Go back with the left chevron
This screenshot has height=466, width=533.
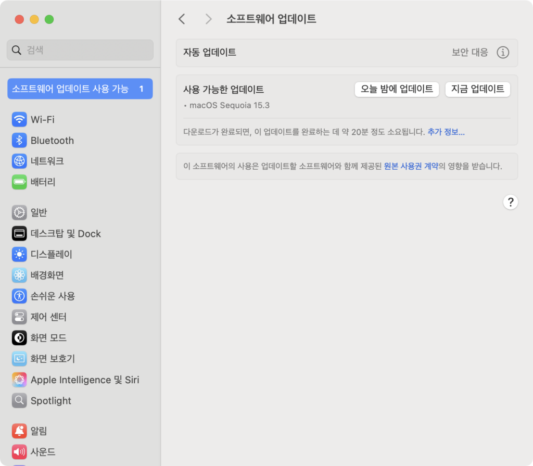182,19
